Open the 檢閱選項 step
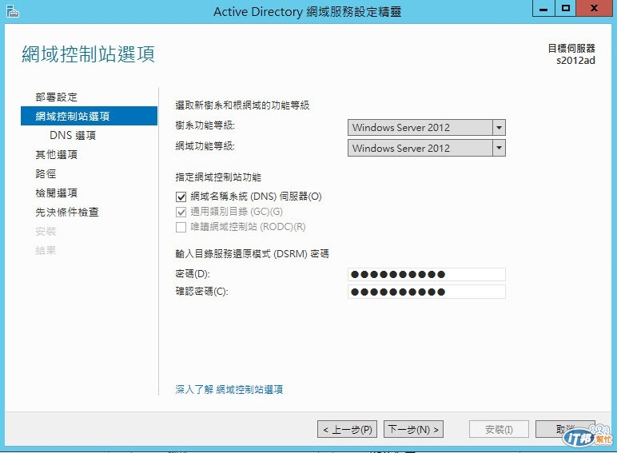 pos(56,193)
